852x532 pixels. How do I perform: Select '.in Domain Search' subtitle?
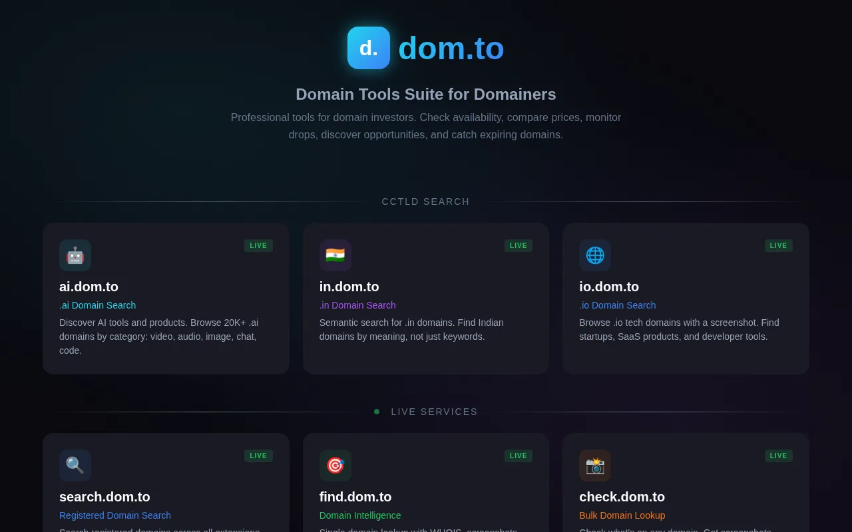(357, 305)
